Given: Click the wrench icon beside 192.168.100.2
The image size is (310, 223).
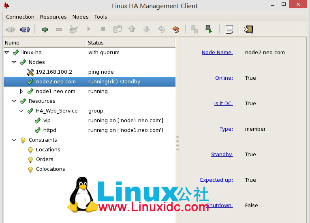Looking at the screenshot, I should 30,72.
